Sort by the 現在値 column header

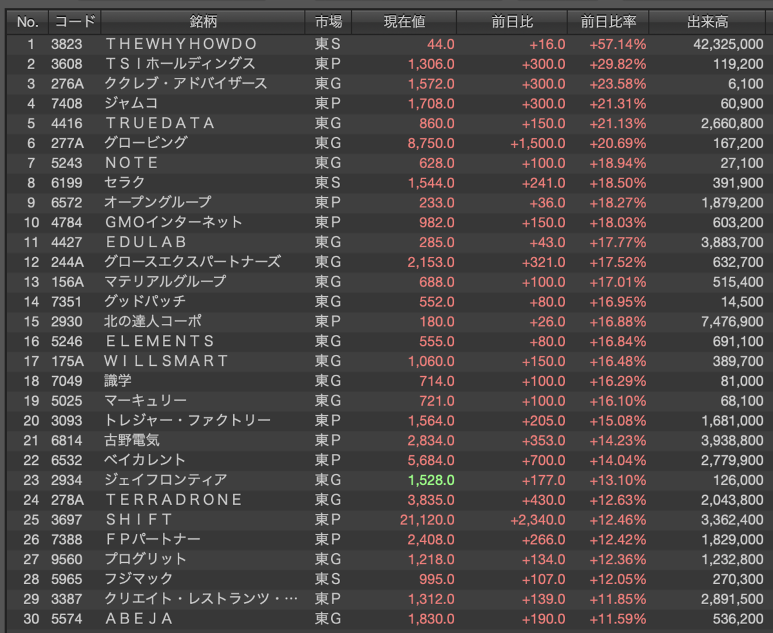405,22
